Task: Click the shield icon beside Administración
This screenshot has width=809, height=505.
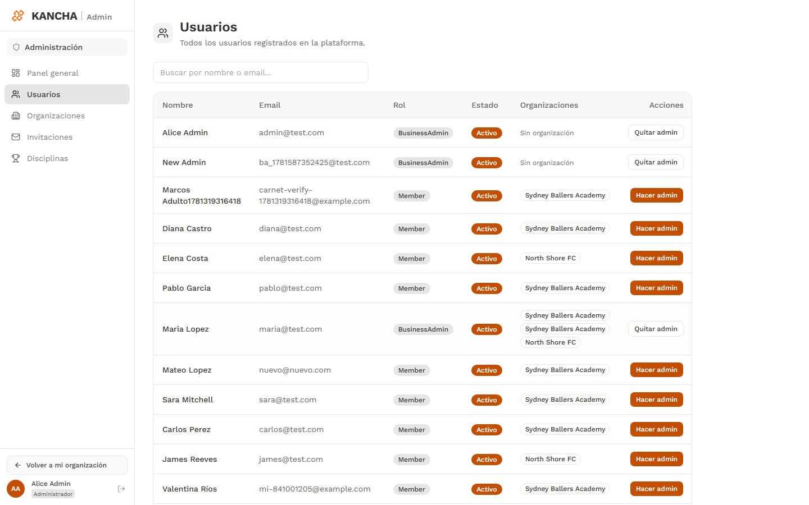Action: [x=16, y=47]
